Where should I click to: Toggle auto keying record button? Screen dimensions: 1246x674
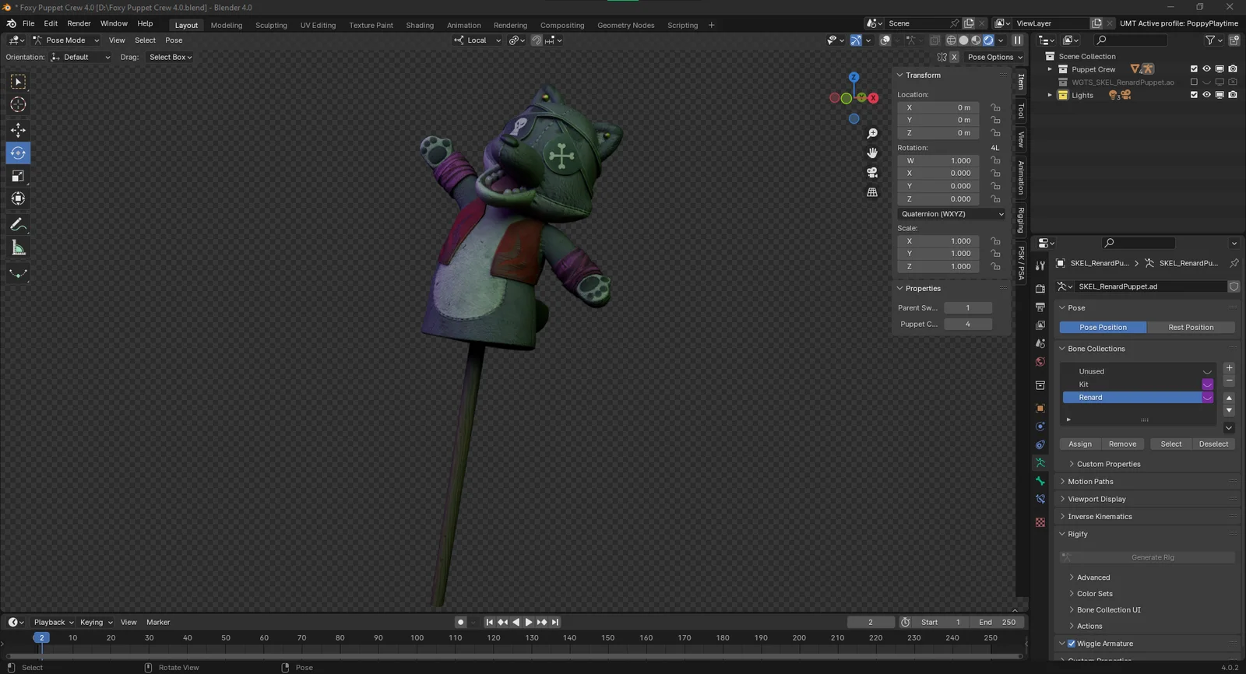tap(461, 622)
